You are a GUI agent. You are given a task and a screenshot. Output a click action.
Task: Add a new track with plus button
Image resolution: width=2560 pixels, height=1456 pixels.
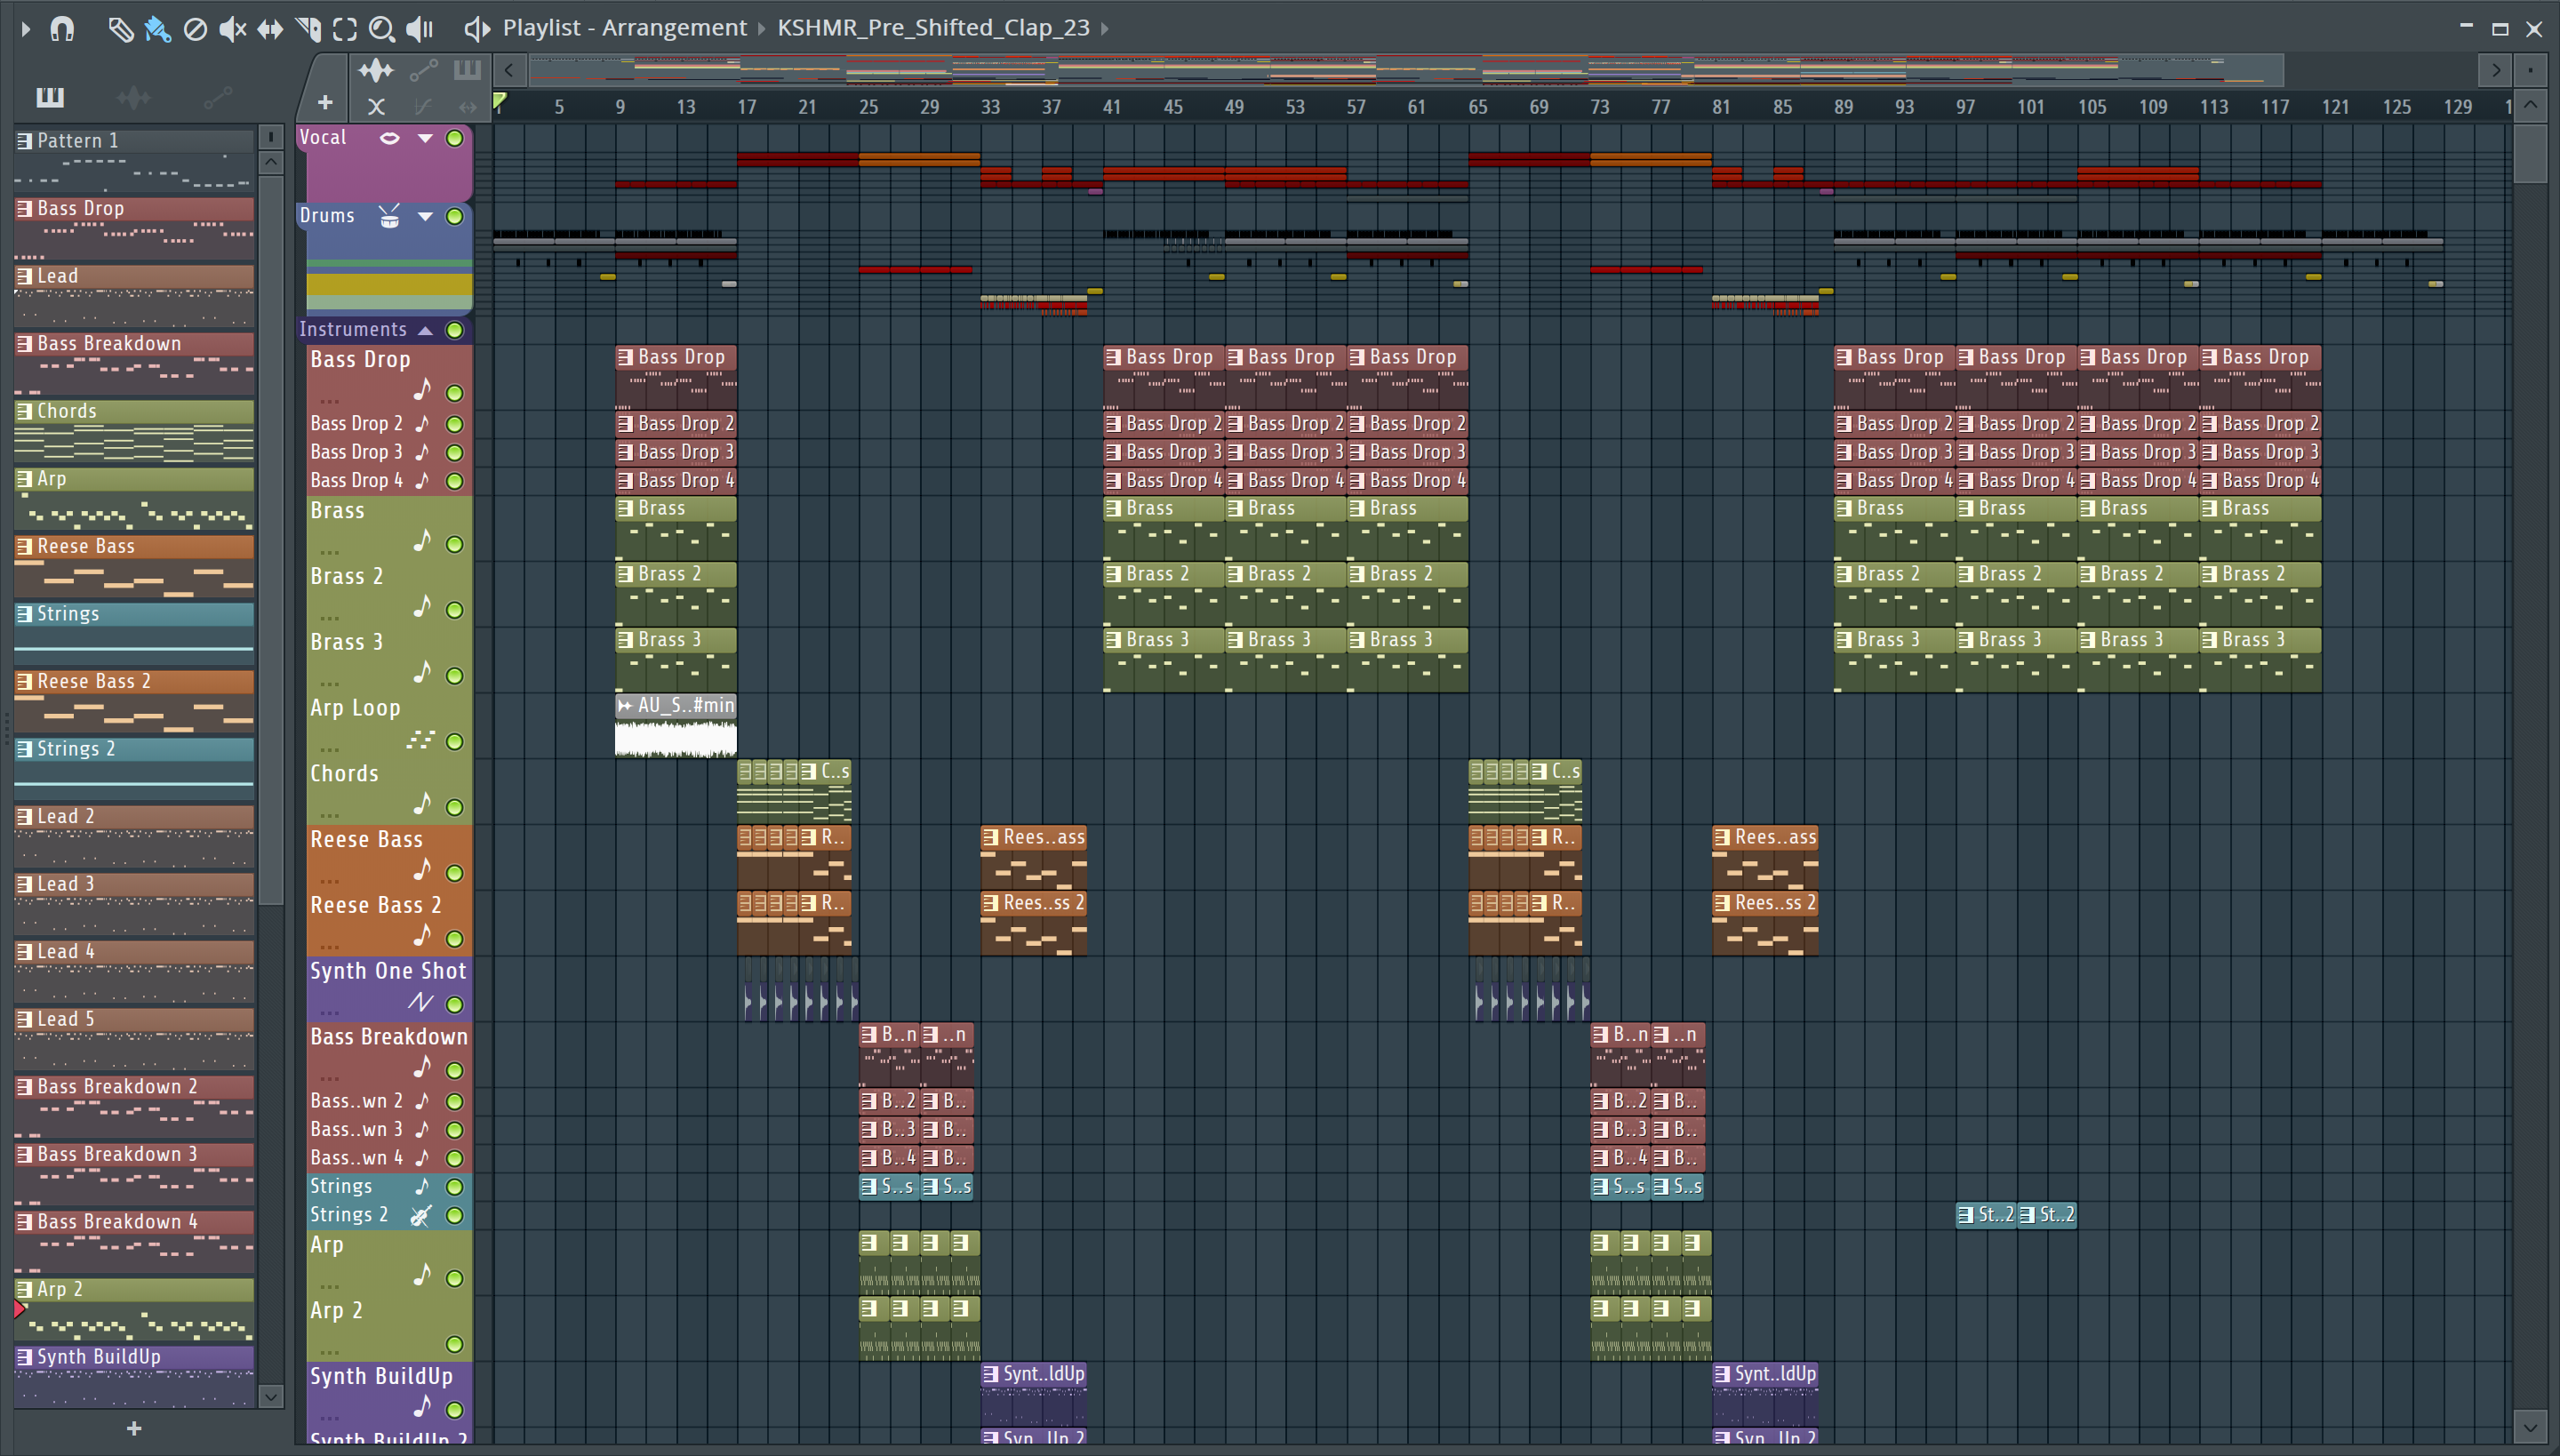(x=325, y=102)
